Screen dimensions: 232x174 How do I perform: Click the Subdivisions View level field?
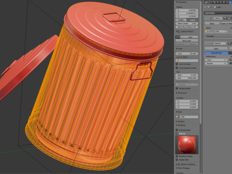coord(216,60)
